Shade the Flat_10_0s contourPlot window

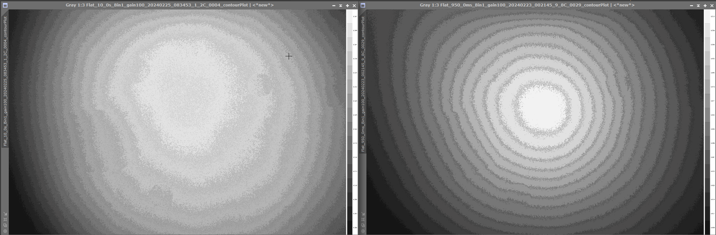point(341,6)
